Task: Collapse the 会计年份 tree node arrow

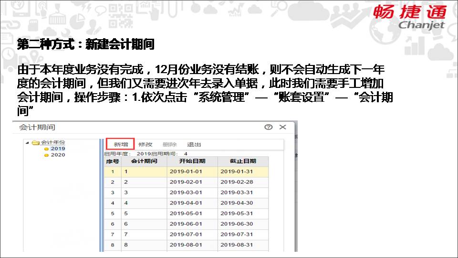Action: tap(27, 143)
